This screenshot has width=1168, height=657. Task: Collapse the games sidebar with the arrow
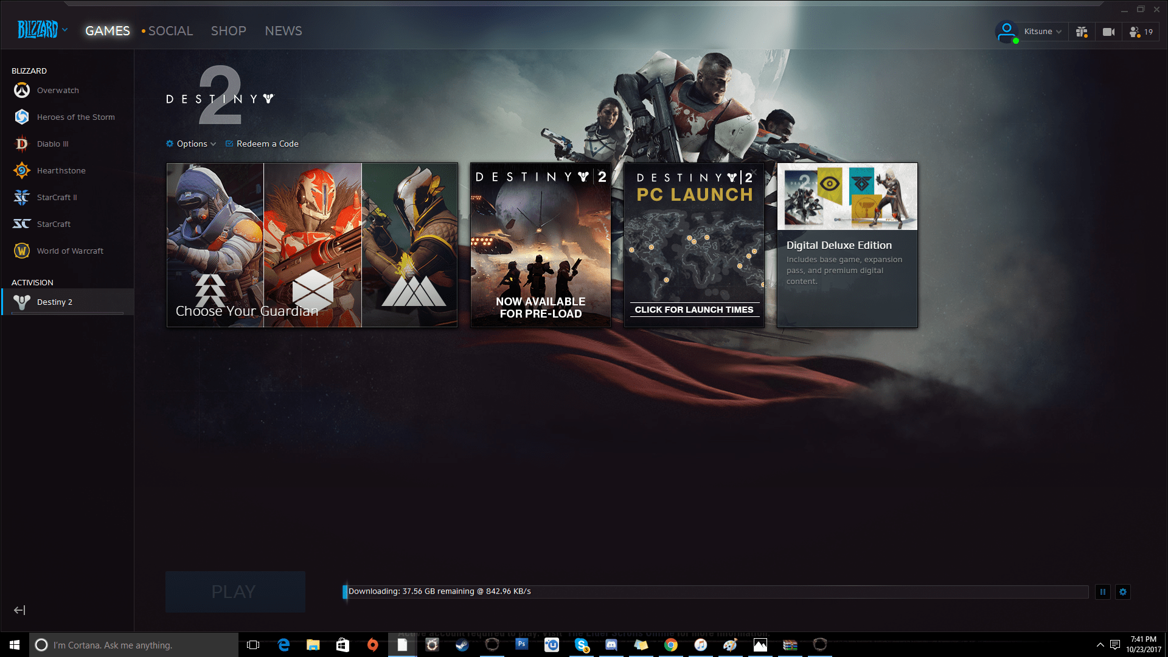click(x=19, y=610)
